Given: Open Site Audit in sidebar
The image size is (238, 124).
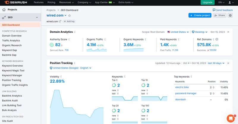Looking at the screenshot, I should 7,121.
